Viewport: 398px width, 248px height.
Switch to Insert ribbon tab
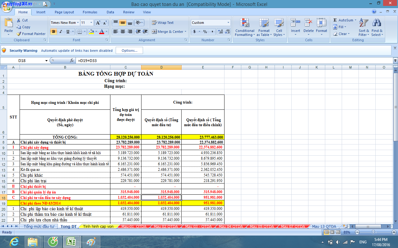pyautogui.click(x=41, y=12)
